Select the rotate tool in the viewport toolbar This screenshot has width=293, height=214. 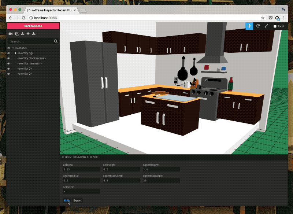click(x=257, y=26)
